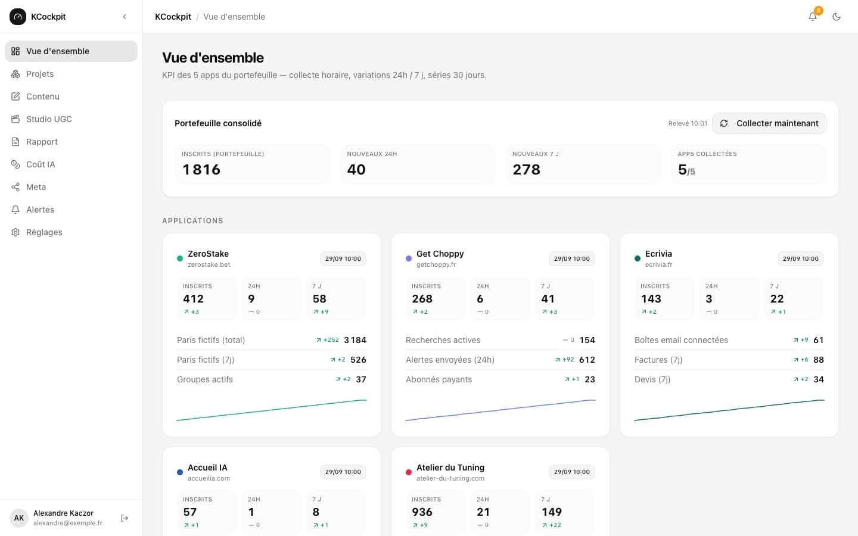
Task: Click the Nouveaux 7 J tile showing 278
Action: coord(583,164)
